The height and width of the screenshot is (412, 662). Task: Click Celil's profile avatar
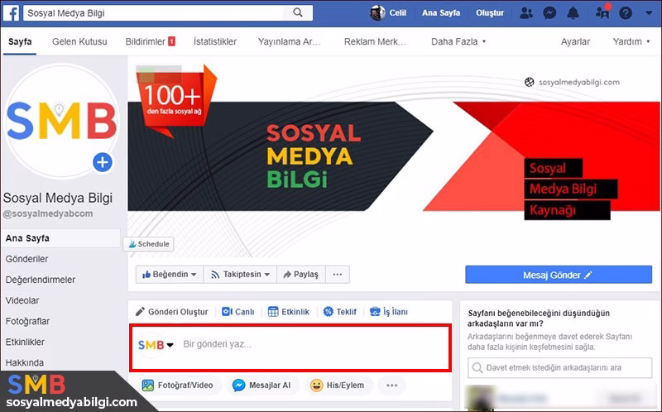coord(377,12)
